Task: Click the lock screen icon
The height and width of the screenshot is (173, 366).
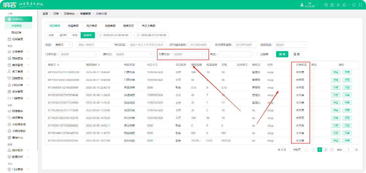Action: (x=332, y=5)
